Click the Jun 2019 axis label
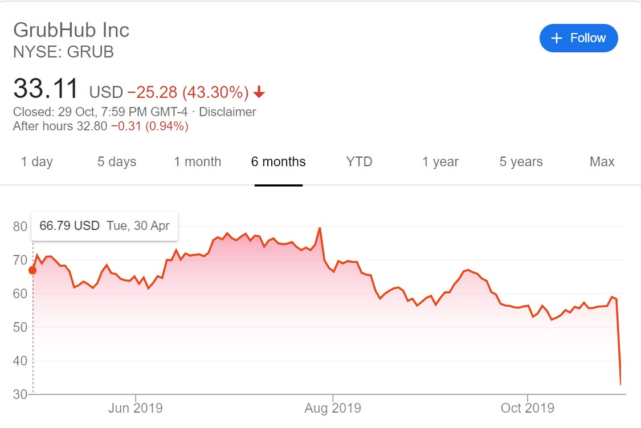 pos(136,408)
